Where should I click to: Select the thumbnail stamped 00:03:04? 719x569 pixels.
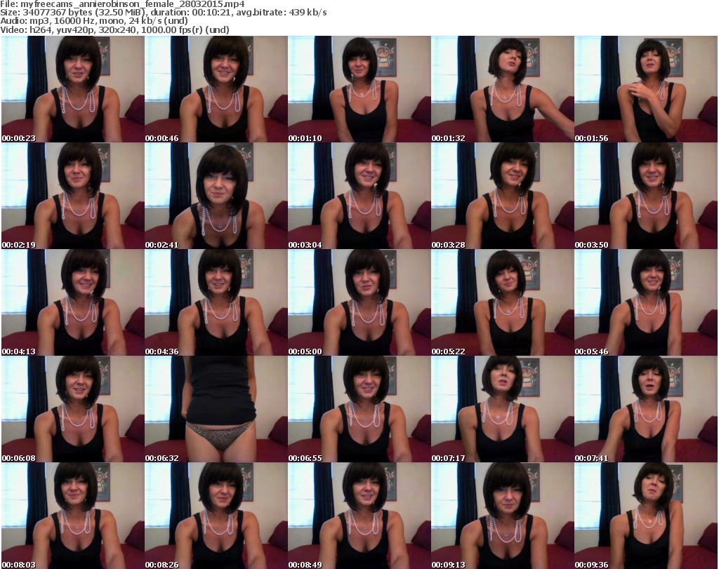[x=359, y=196]
